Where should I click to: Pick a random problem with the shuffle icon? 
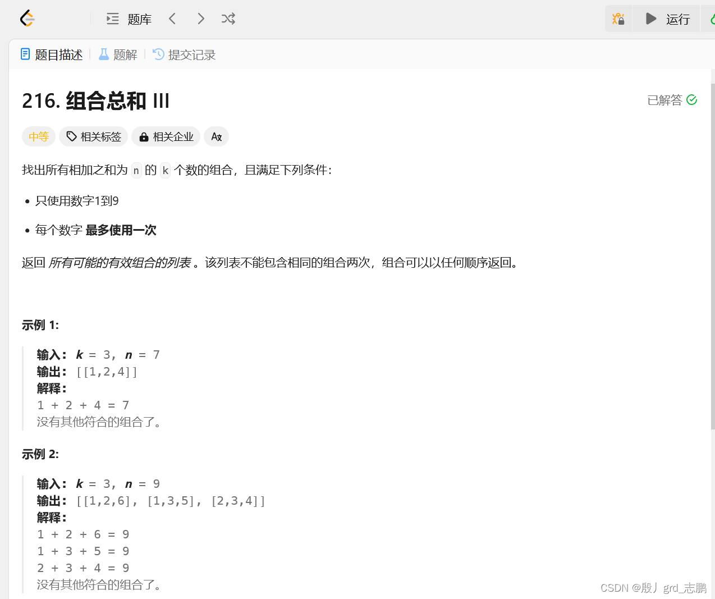click(x=228, y=18)
